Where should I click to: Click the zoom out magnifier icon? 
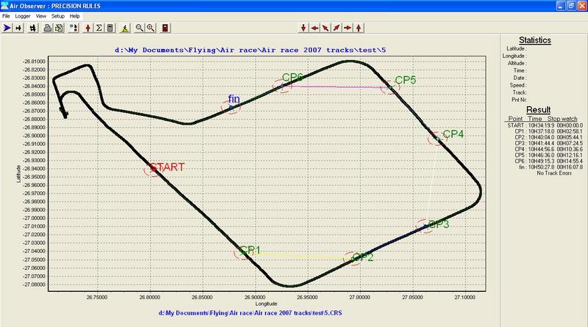[139, 28]
